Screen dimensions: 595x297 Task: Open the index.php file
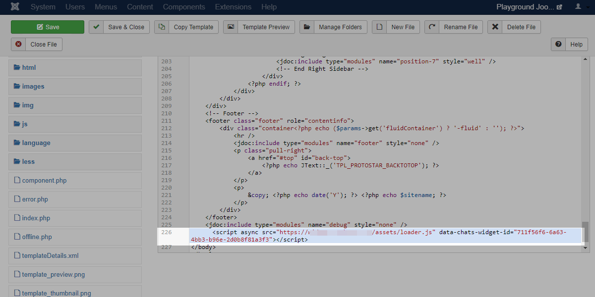[x=36, y=218]
